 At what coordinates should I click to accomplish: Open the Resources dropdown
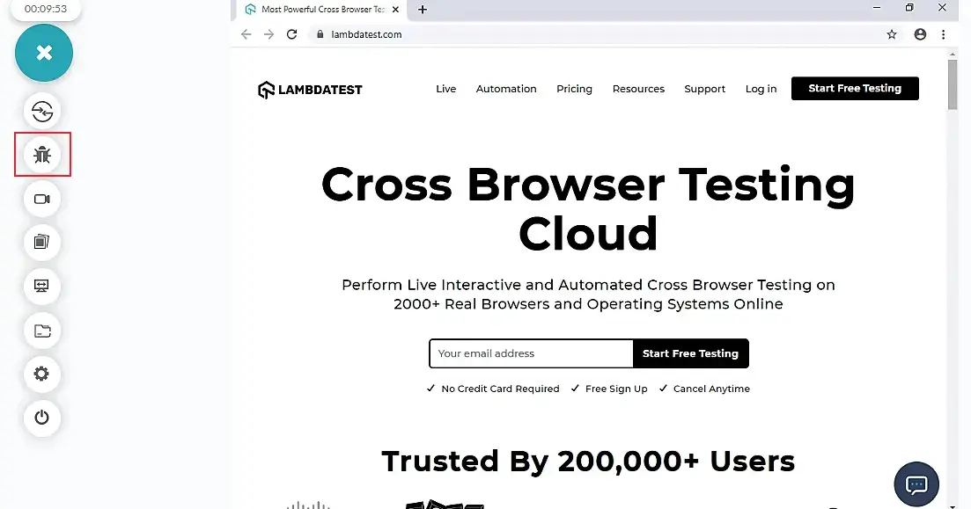point(638,89)
